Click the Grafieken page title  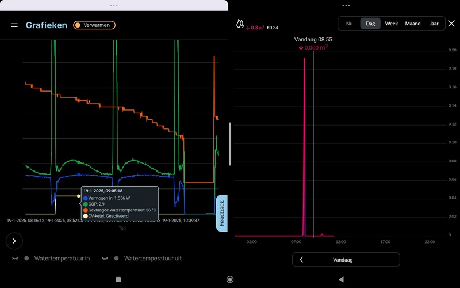[47, 25]
